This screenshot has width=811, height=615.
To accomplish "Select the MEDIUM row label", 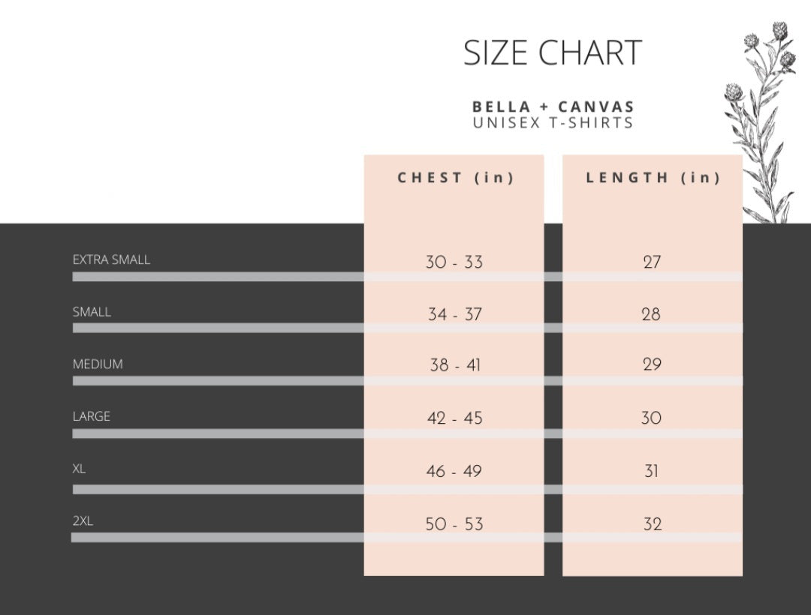I will pos(98,364).
